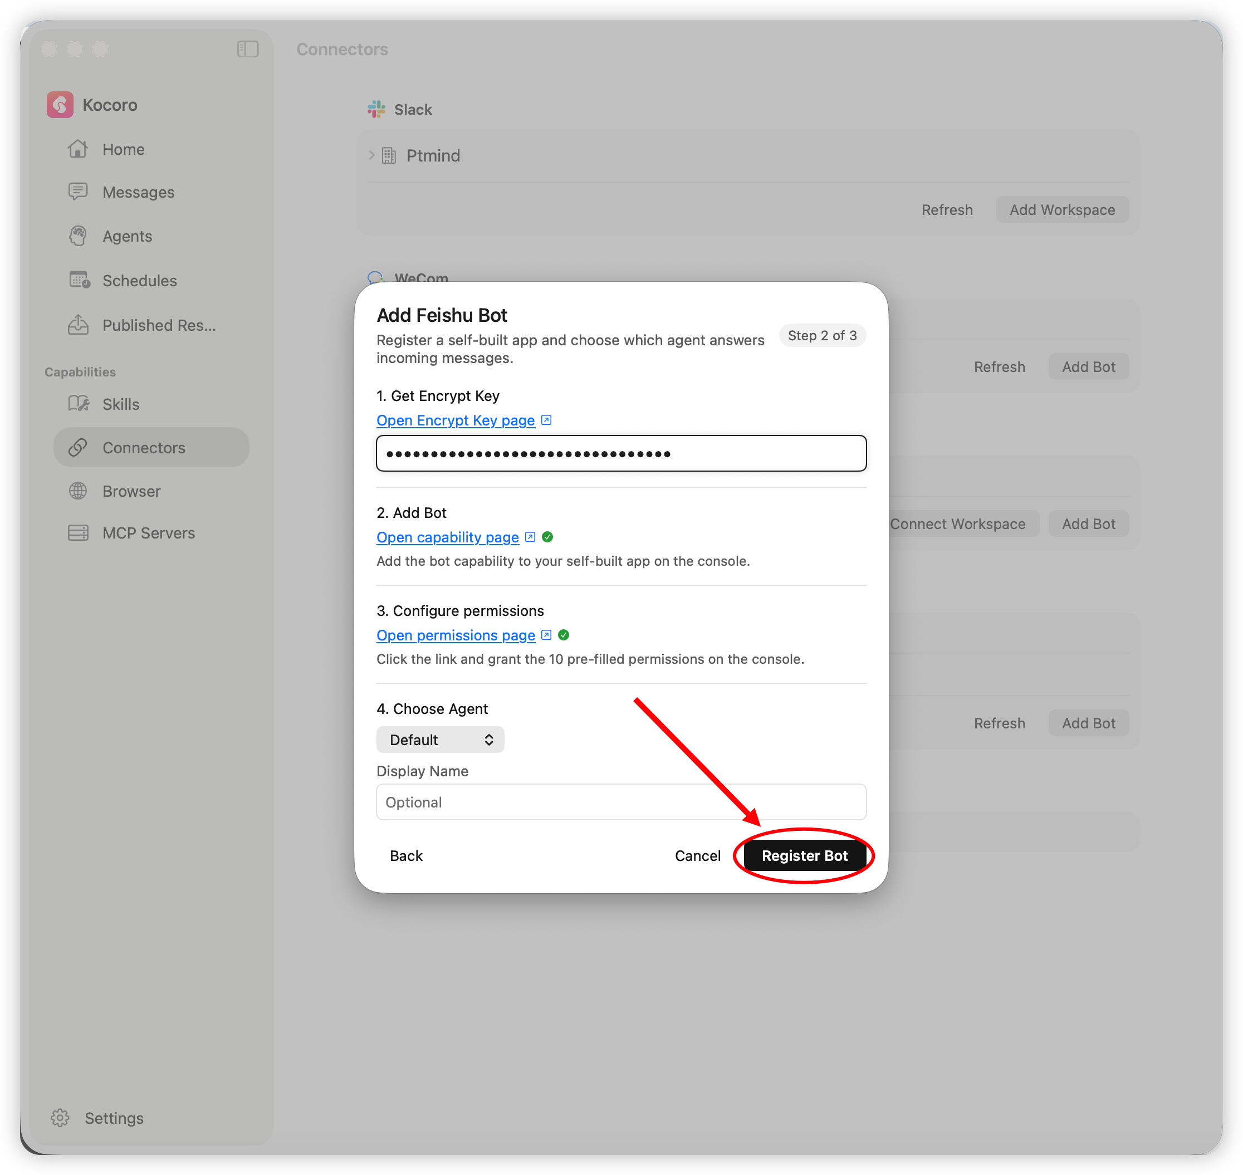This screenshot has width=1243, height=1175.
Task: Click the Settings gear icon
Action: click(60, 1118)
